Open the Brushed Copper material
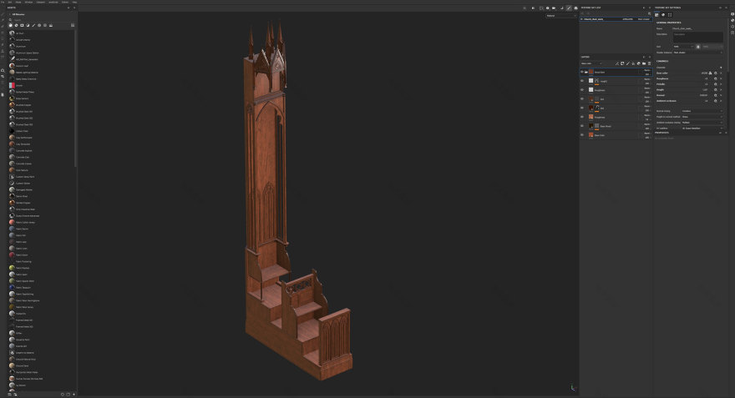This screenshot has height=398, width=735. [12, 105]
